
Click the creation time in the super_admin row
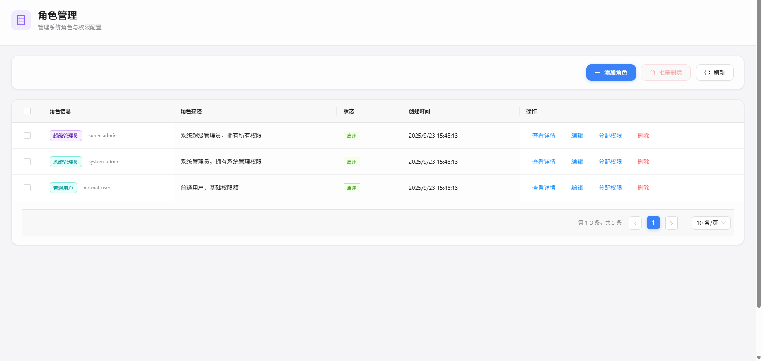click(x=433, y=136)
